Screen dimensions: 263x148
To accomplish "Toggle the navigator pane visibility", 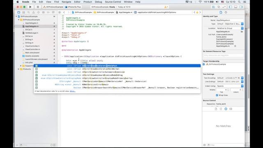I will (x=231, y=7).
